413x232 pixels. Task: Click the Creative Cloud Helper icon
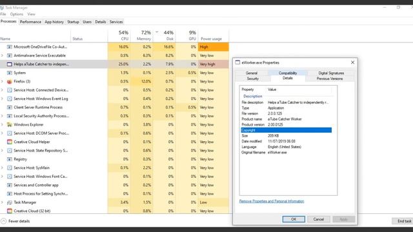click(x=10, y=142)
